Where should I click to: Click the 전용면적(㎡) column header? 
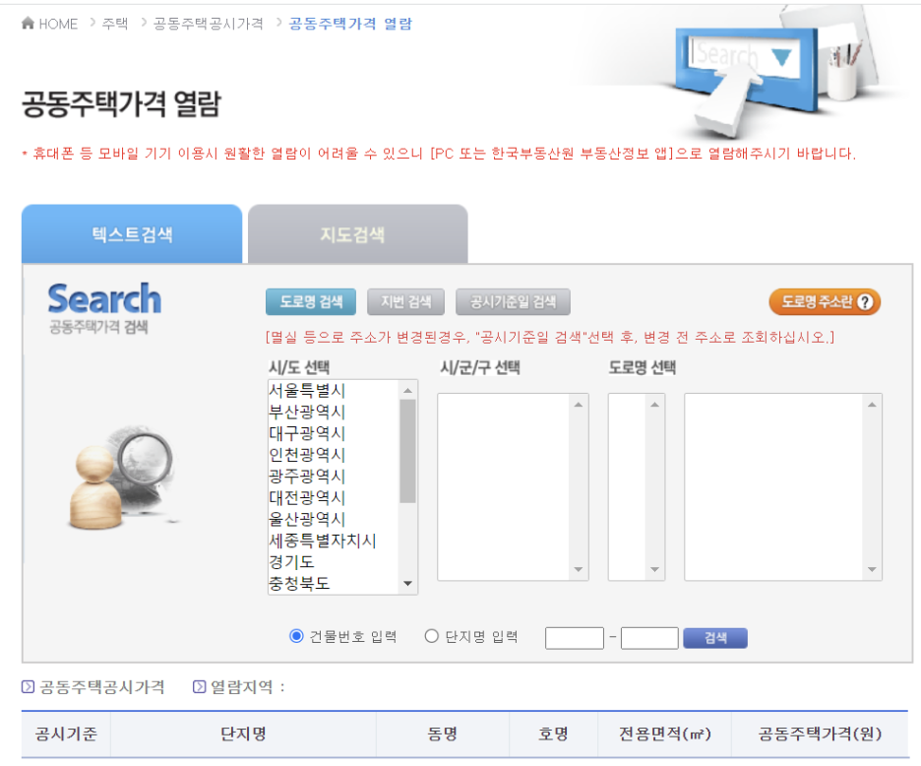pos(664,734)
